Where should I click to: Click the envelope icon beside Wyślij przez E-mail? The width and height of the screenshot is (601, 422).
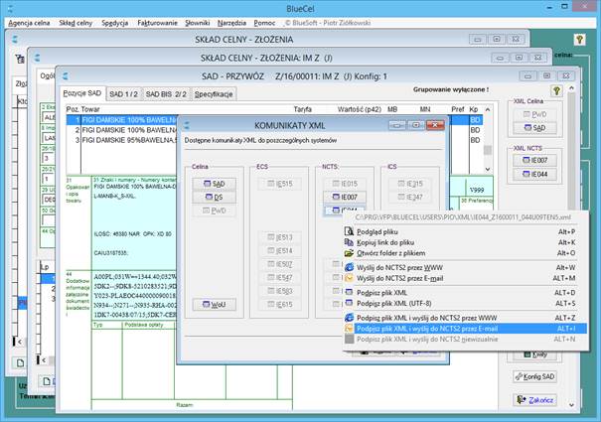[349, 278]
